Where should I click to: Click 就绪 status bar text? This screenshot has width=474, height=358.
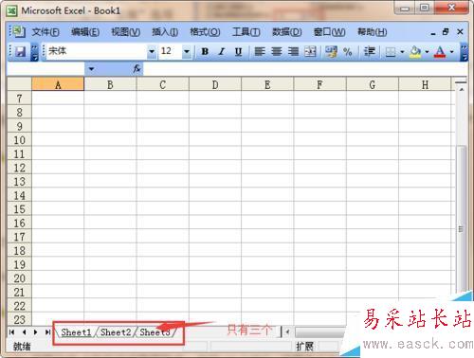coord(22,347)
